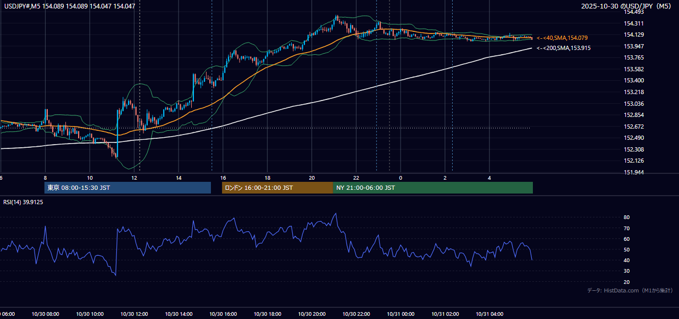Click the 40 SMA 154.079 label
The height and width of the screenshot is (319, 679).
[562, 38]
